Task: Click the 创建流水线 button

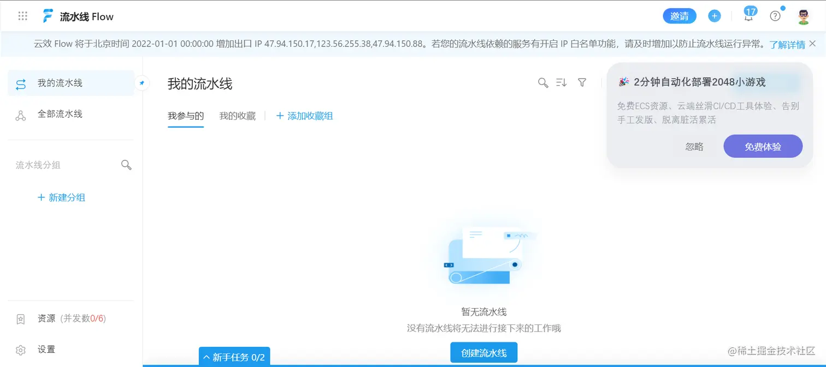Action: [484, 353]
